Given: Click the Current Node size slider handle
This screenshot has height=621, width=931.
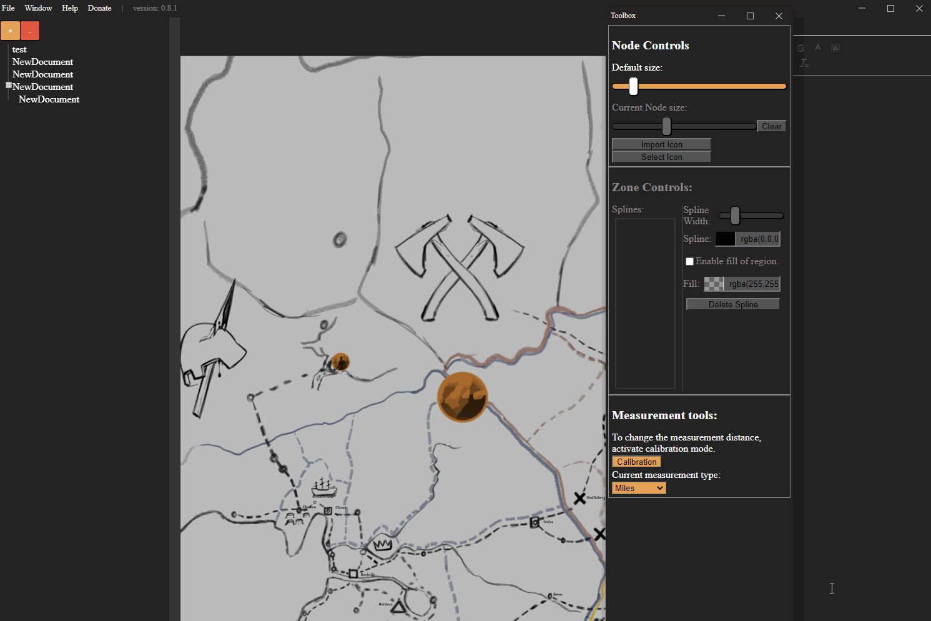Looking at the screenshot, I should (x=667, y=126).
